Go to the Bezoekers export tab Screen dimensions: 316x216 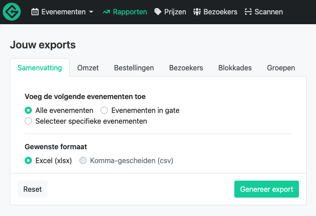(186, 68)
